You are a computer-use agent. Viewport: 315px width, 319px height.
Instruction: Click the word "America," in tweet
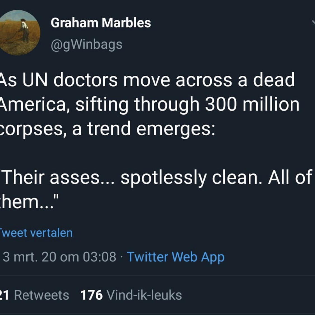[34, 104]
